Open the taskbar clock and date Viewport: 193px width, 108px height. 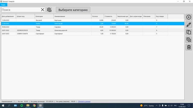tap(182, 106)
